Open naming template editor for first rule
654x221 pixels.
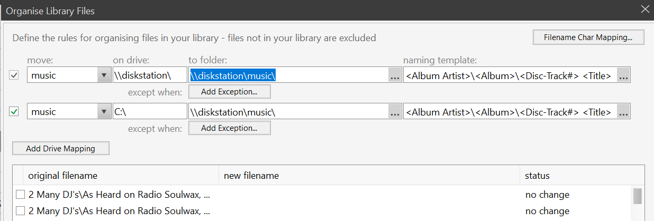(624, 75)
